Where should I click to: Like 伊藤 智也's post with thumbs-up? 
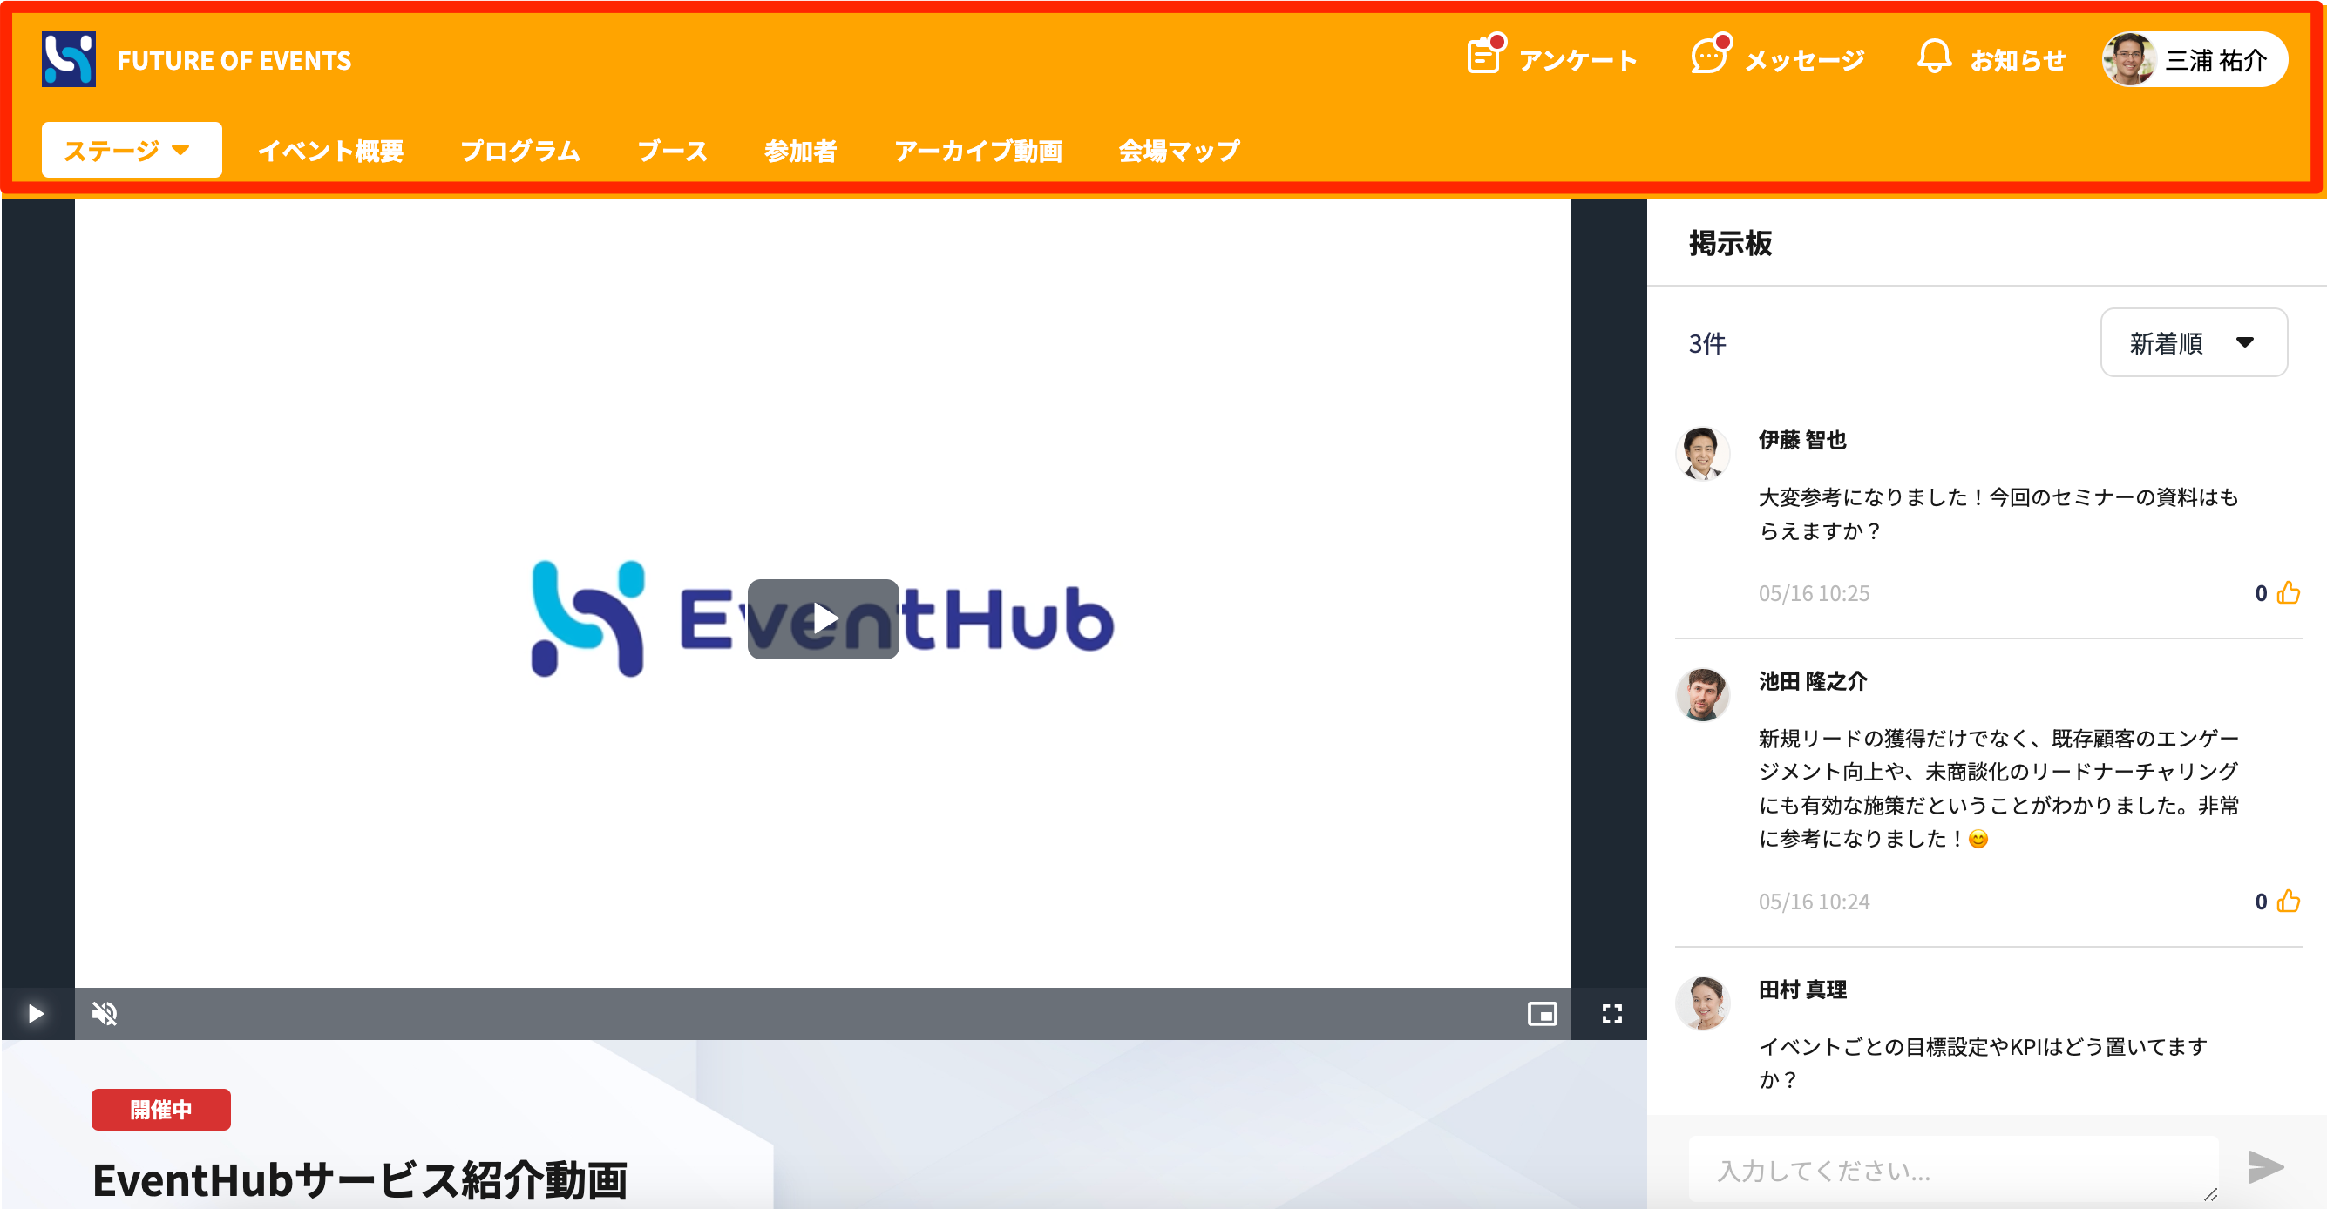(2288, 592)
